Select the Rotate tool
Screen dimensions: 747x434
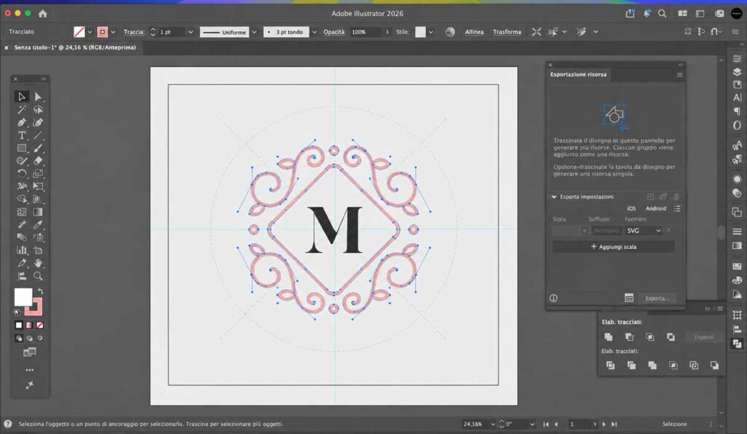(21, 173)
